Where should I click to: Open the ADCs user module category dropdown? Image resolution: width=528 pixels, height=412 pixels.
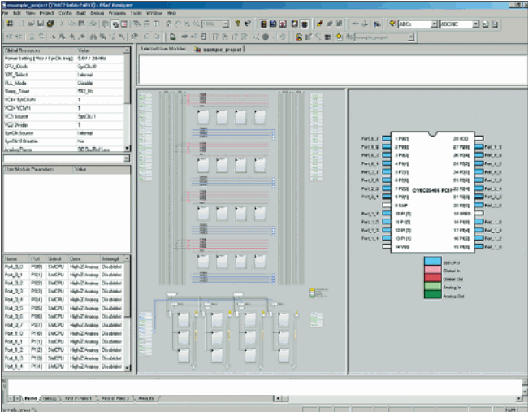(x=434, y=24)
